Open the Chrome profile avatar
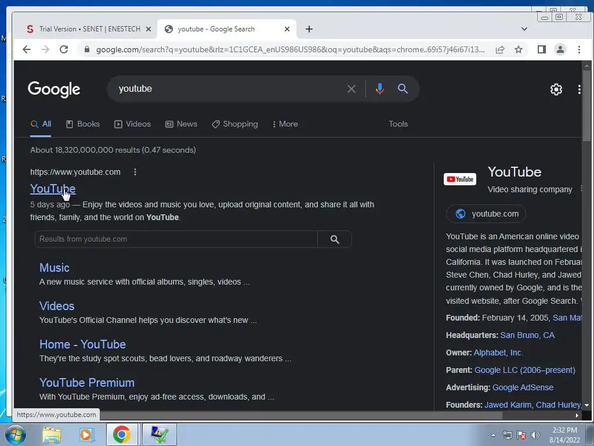Screen dimensions: 594x446 click(x=560, y=49)
